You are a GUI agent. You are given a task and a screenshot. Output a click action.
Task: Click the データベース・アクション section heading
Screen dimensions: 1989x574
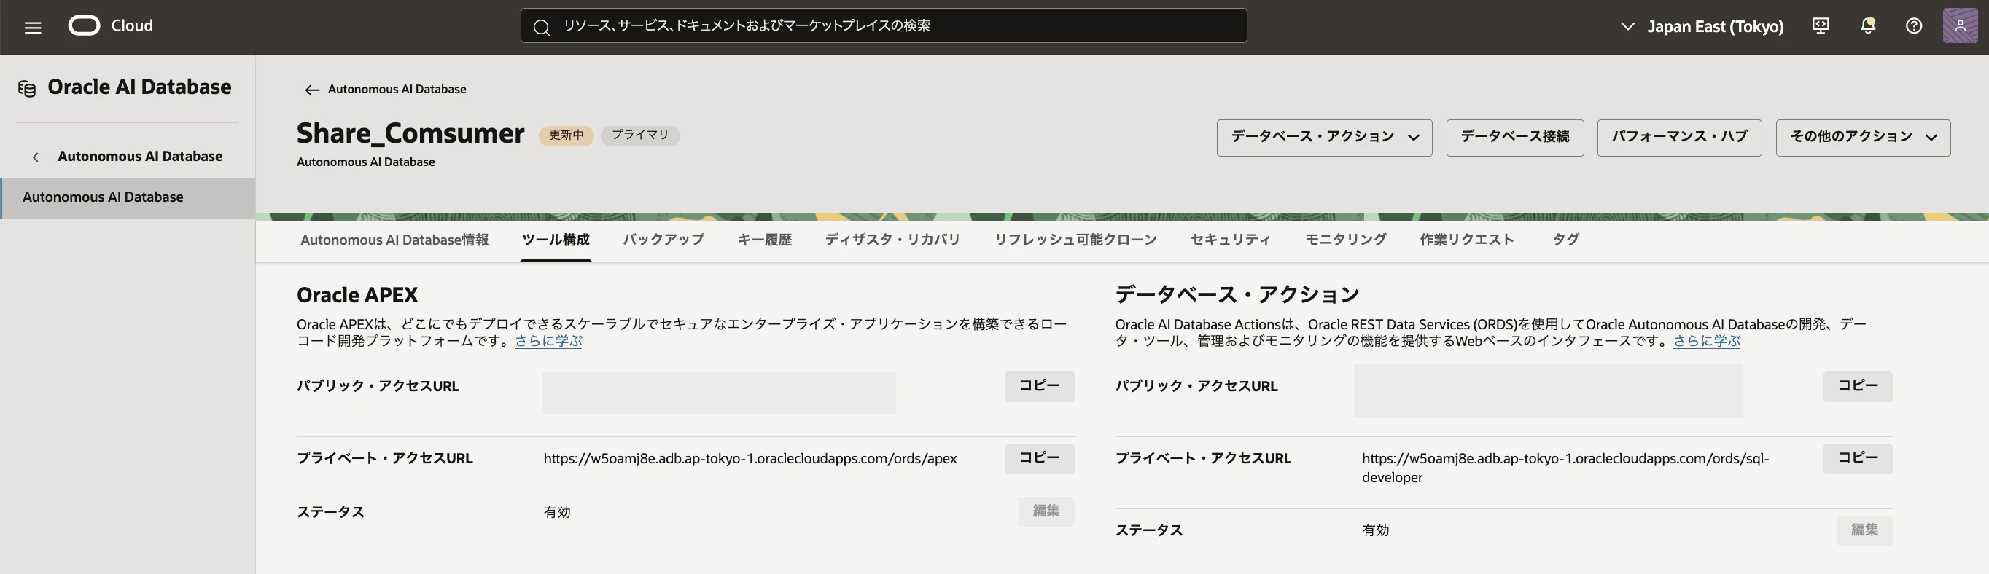(1237, 295)
